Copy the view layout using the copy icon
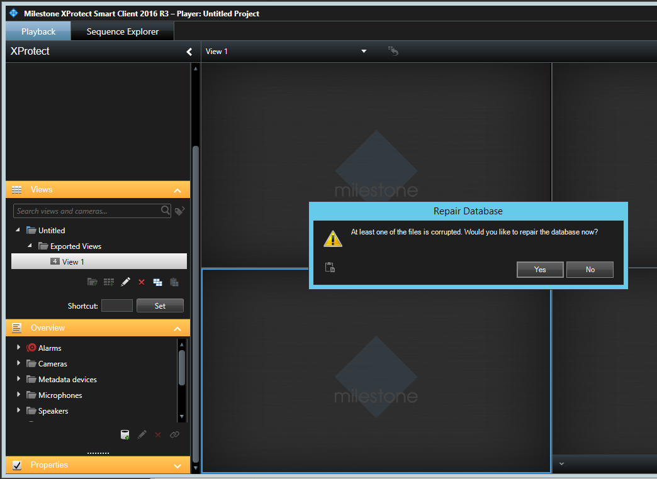657x479 pixels. click(x=157, y=282)
